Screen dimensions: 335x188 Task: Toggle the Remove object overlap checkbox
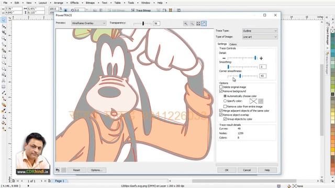tap(221, 115)
